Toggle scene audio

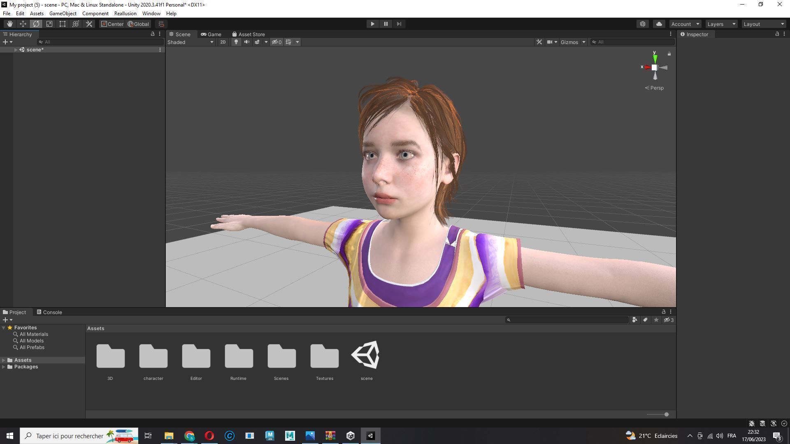point(246,42)
